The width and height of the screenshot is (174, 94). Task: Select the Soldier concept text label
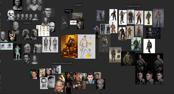pos(134,6)
